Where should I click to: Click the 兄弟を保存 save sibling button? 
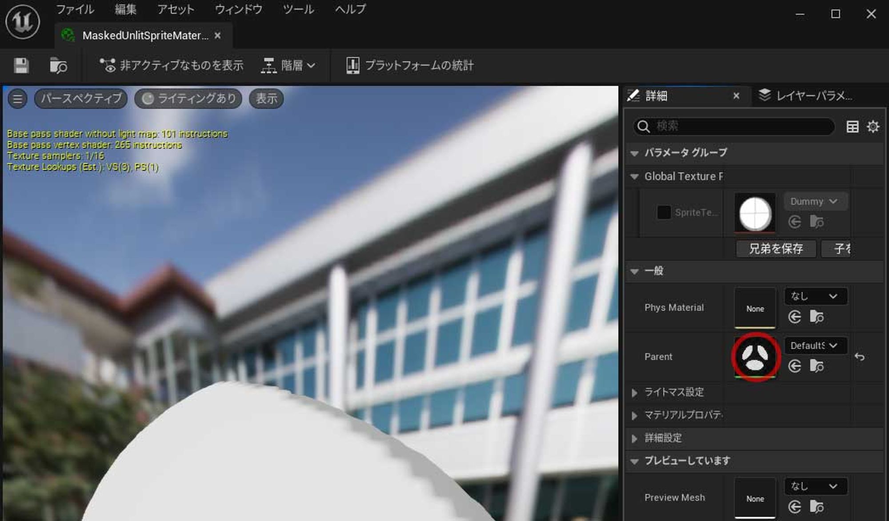pyautogui.click(x=776, y=249)
